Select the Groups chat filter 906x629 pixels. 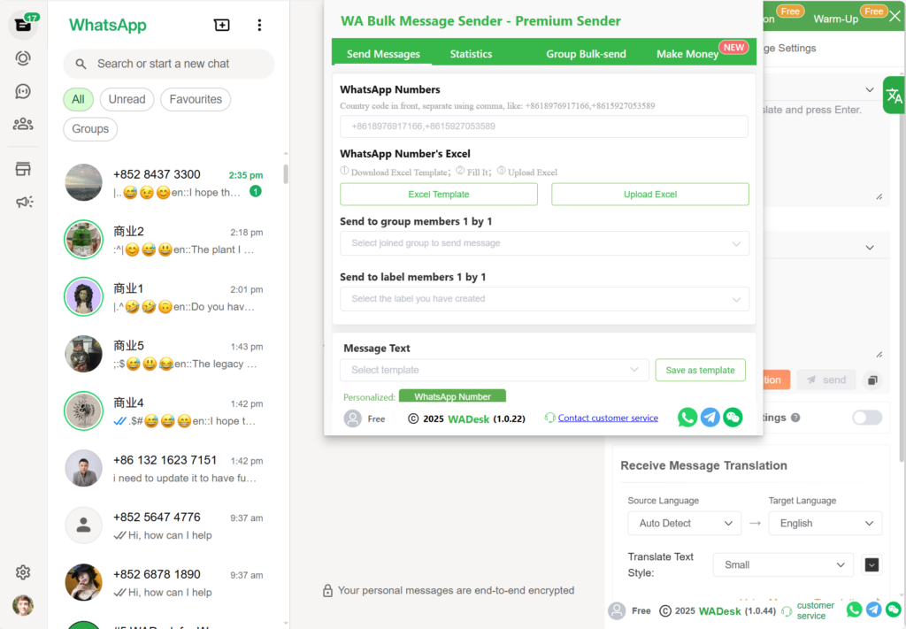point(90,129)
